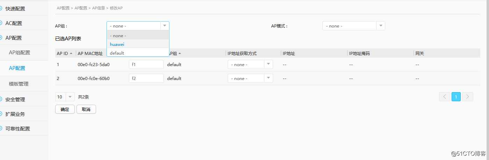The height and width of the screenshot is (160, 489).
Task: Edit the AP name field containing f2
Action: click(146, 78)
